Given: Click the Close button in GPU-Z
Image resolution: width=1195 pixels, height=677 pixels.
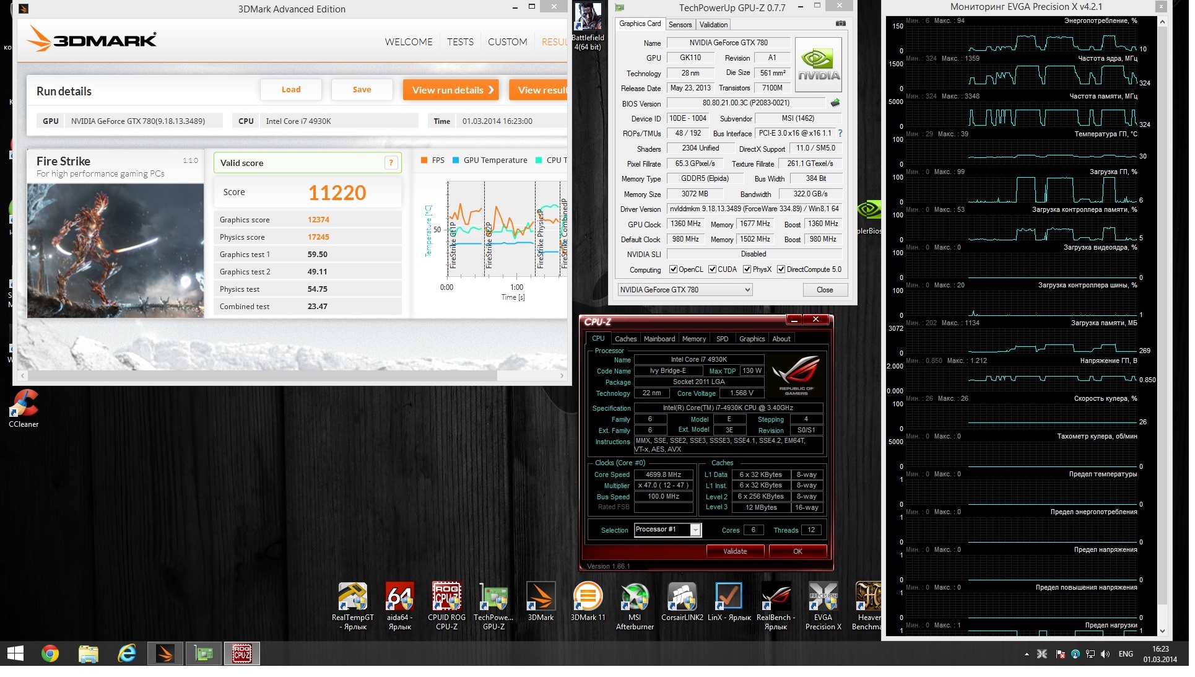Looking at the screenshot, I should coord(825,290).
